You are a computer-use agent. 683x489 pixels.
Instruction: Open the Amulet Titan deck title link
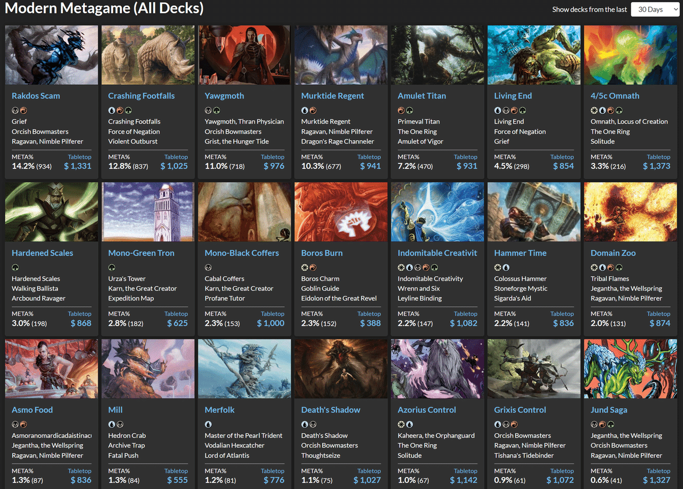[x=422, y=96]
